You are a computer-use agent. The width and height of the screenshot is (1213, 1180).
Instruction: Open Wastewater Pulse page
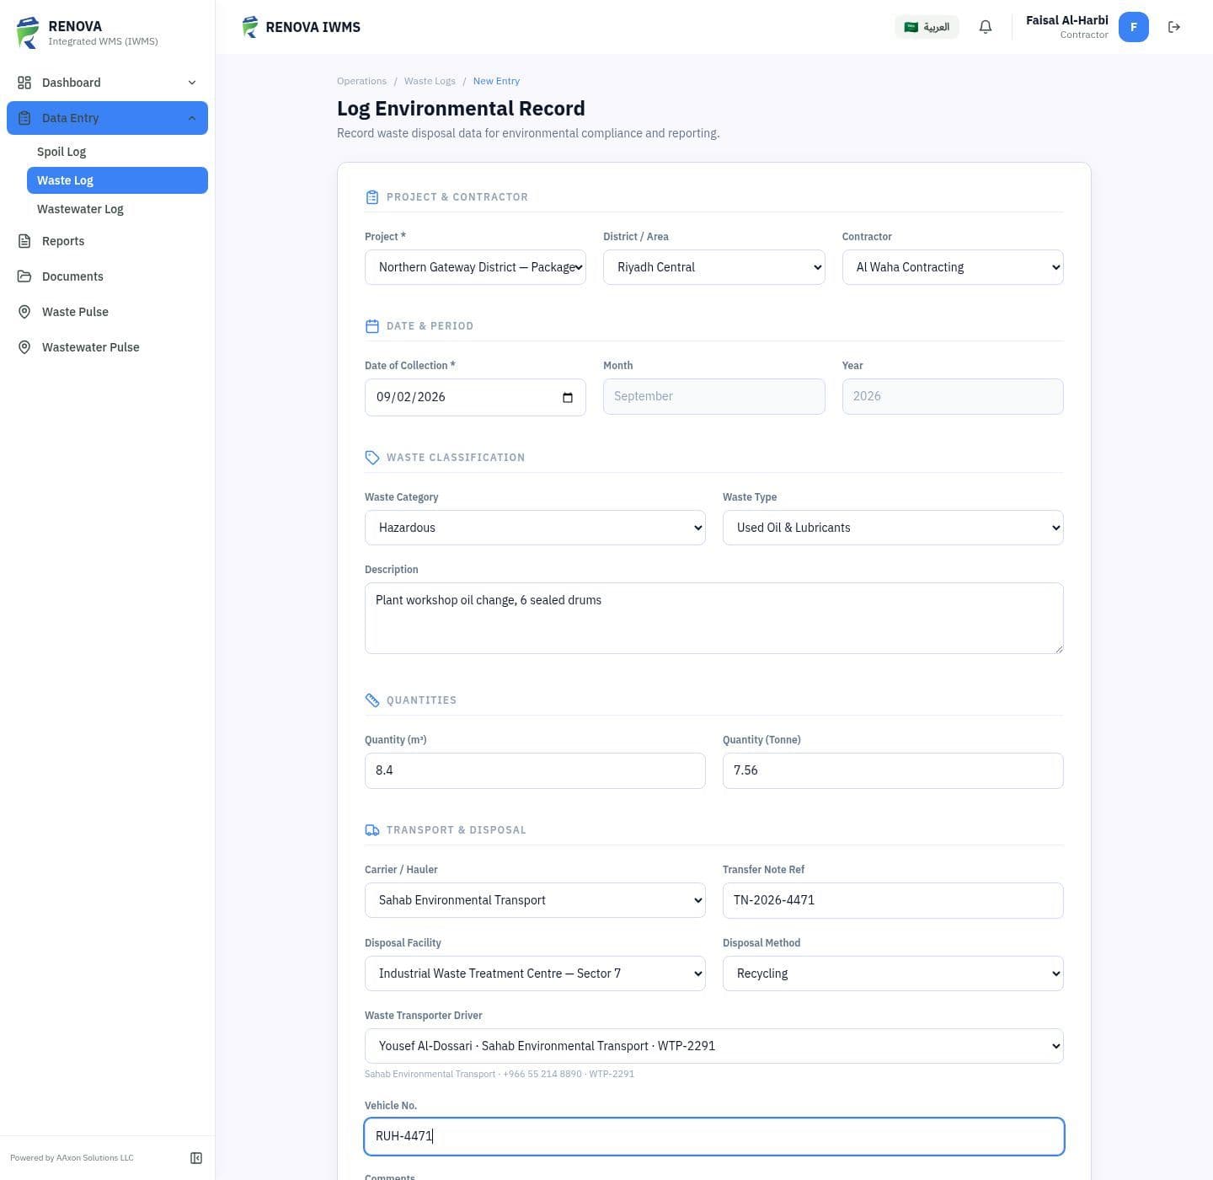107,347
